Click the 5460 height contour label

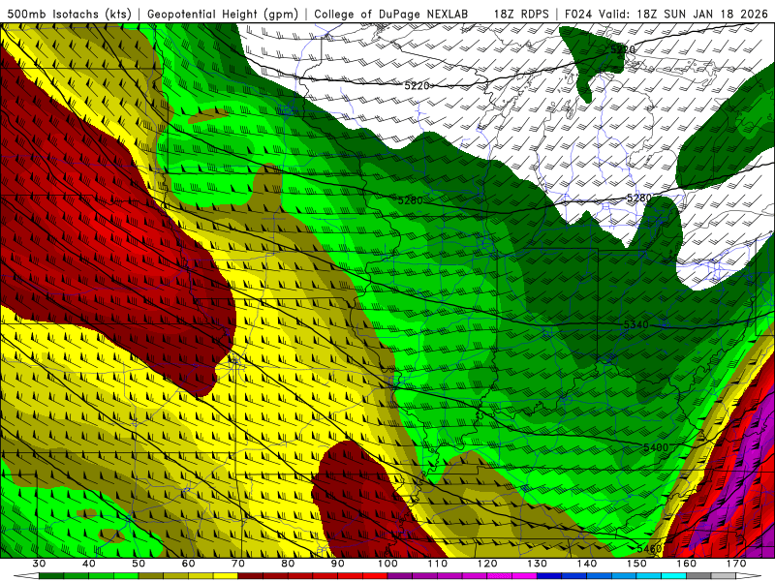[649, 548]
